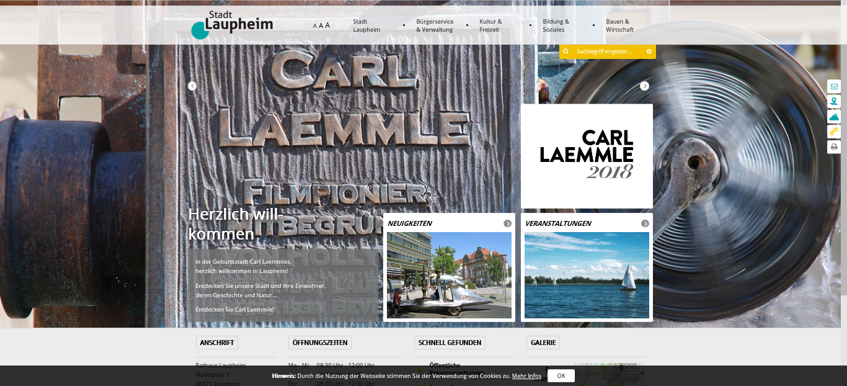Click the Veranstaltungen heading
The image size is (847, 386).
(558, 223)
